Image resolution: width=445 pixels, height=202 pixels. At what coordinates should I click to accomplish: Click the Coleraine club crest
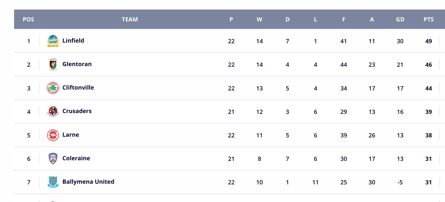click(53, 159)
